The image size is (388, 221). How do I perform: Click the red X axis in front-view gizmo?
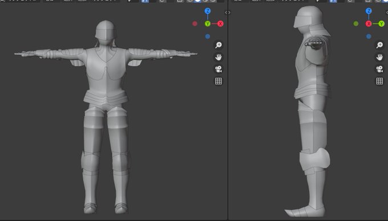click(220, 24)
